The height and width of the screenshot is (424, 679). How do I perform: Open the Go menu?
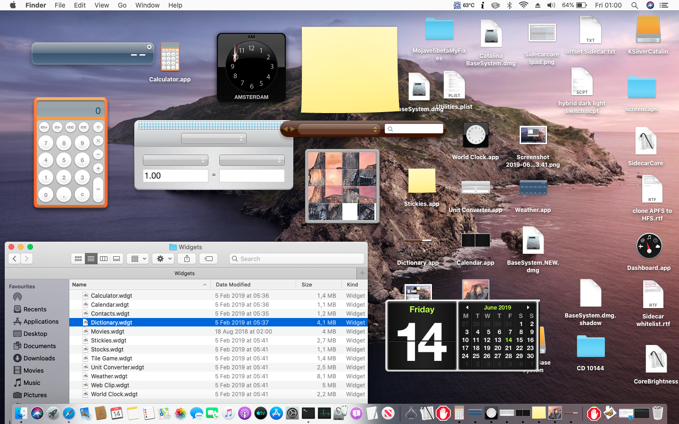[122, 5]
